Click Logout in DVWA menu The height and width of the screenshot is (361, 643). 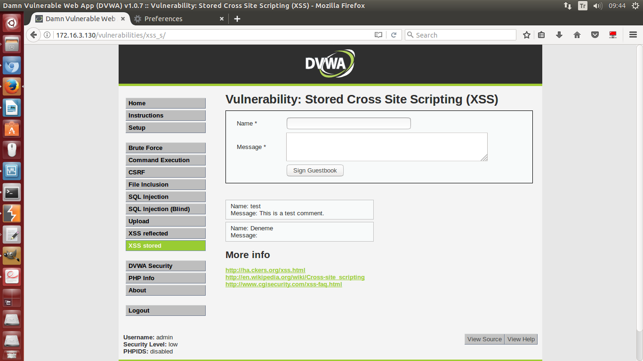[166, 311]
